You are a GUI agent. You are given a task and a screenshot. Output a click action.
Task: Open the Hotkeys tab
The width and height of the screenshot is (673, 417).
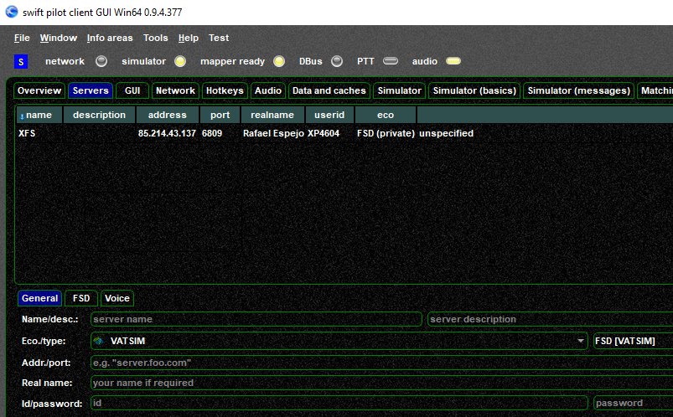click(225, 90)
